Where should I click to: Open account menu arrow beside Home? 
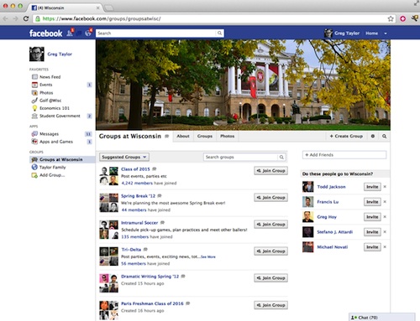pos(386,34)
